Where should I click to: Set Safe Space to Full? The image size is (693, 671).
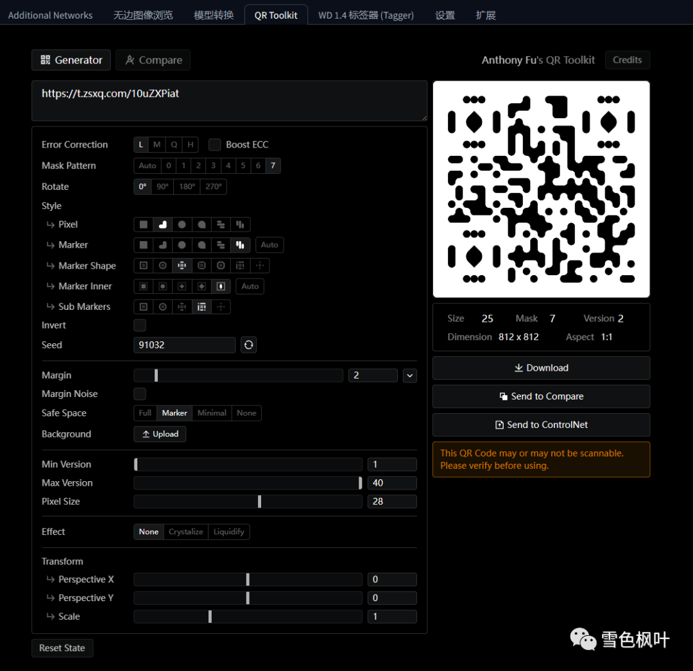145,413
